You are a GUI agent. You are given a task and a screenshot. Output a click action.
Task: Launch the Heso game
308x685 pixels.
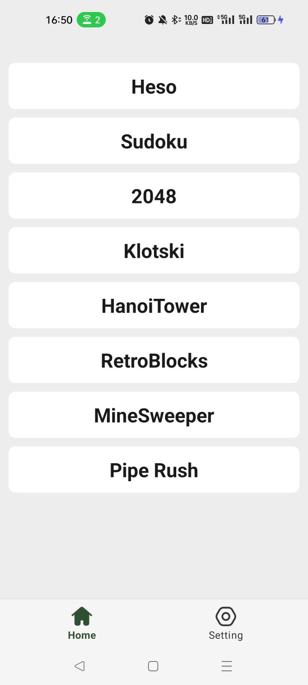coord(154,86)
